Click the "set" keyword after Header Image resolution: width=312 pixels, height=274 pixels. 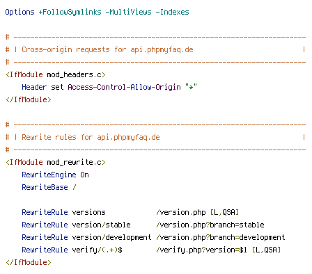click(57, 87)
